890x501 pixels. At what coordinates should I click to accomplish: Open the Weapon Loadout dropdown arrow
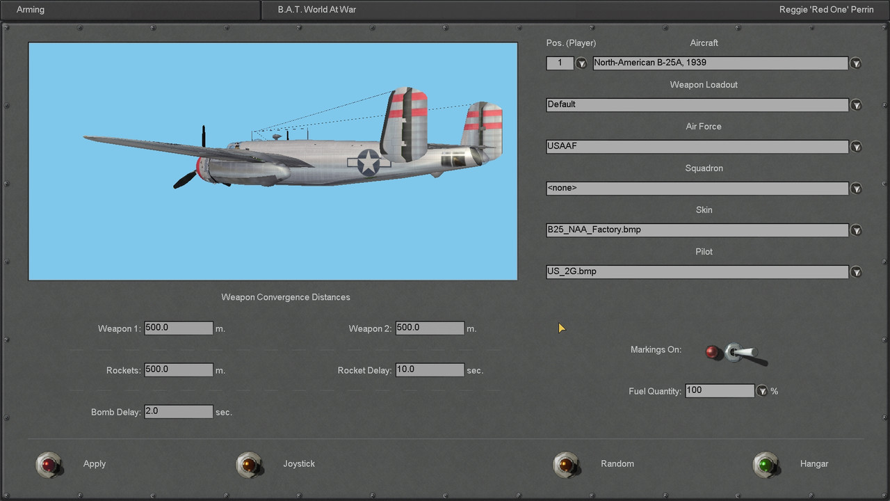856,105
